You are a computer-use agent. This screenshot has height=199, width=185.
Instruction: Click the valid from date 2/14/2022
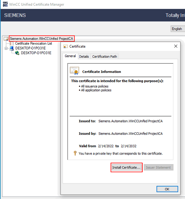(106, 146)
